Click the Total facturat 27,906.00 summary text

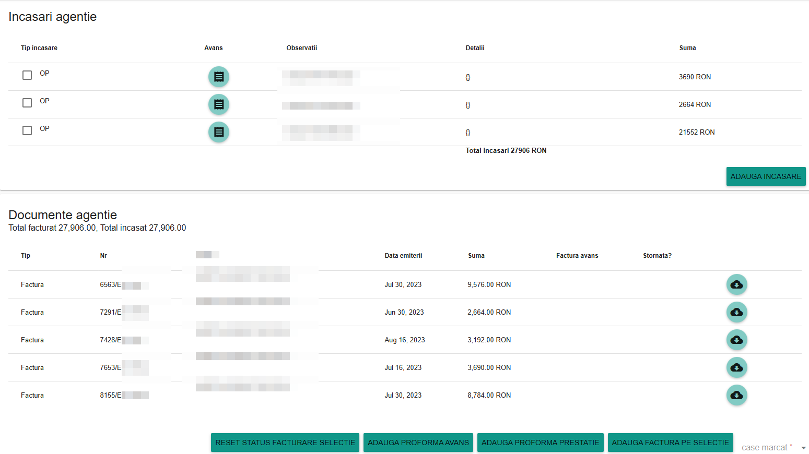52,228
